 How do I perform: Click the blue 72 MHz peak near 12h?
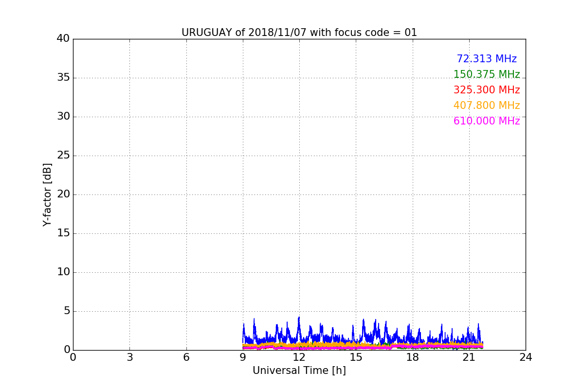[299, 318]
